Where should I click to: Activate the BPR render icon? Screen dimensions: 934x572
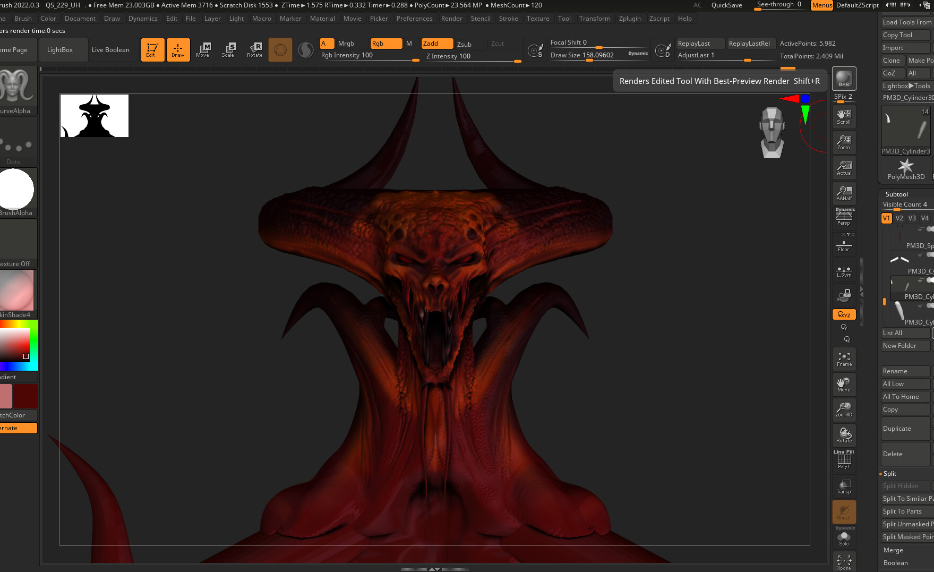pyautogui.click(x=843, y=78)
